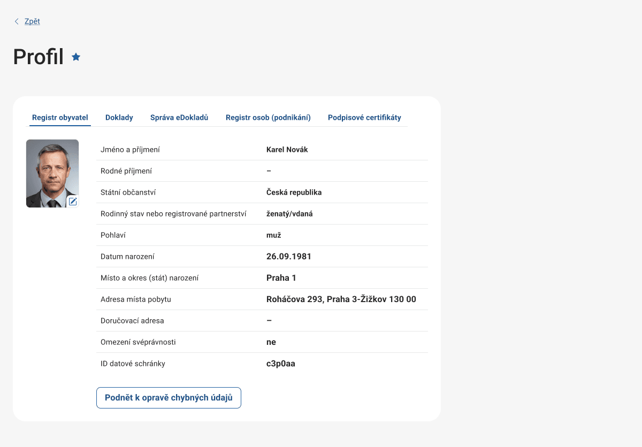Click the name value Karel Novák
The width and height of the screenshot is (642, 447).
tap(287, 150)
